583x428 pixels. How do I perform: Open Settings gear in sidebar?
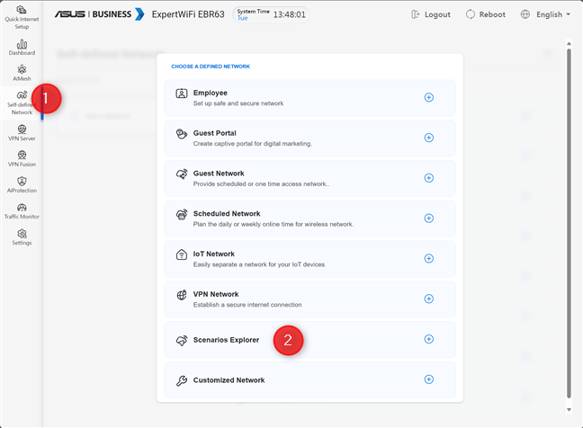tap(22, 237)
